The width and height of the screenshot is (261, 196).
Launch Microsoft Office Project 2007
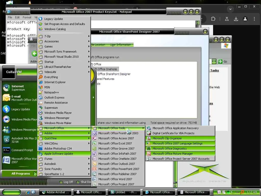pos(118,184)
